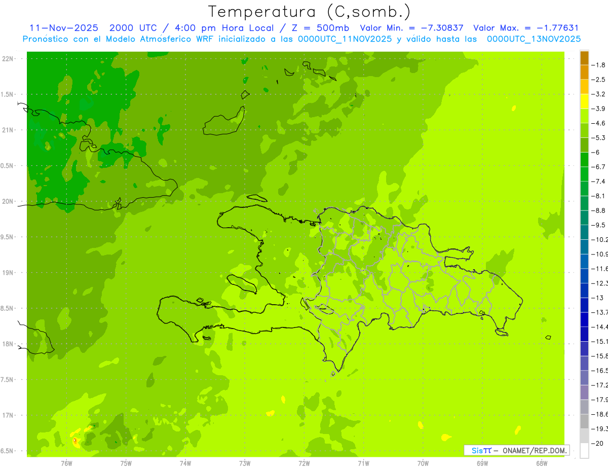Pick the yellow swatch between -3.2 and -3.9
The width and height of the screenshot is (608, 470).
point(584,101)
